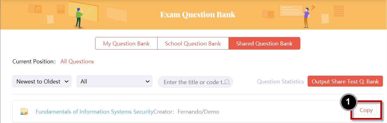Click the presentation file icon at the banner's left edge
This screenshot has height=123, width=387.
(x=35, y=8)
